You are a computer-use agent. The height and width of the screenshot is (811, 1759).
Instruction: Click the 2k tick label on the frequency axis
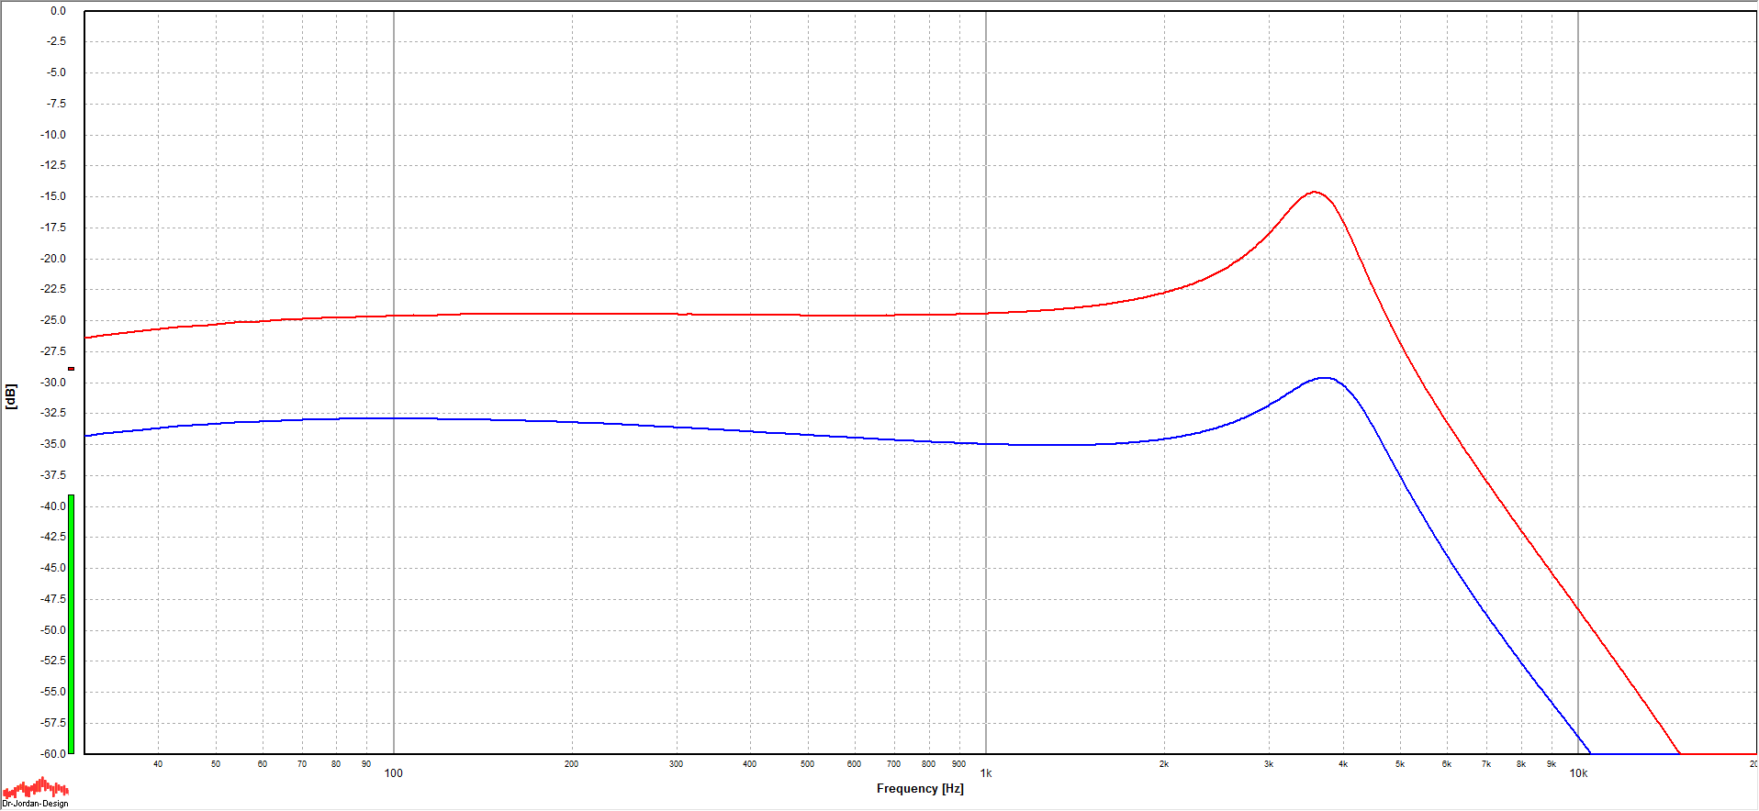1163,764
